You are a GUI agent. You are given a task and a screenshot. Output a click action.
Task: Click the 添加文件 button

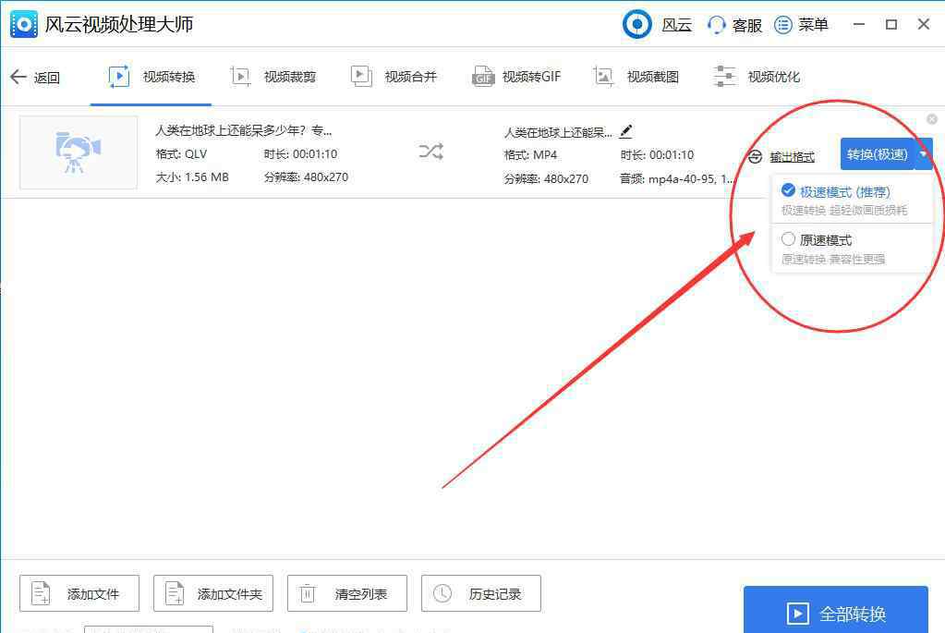coord(79,593)
